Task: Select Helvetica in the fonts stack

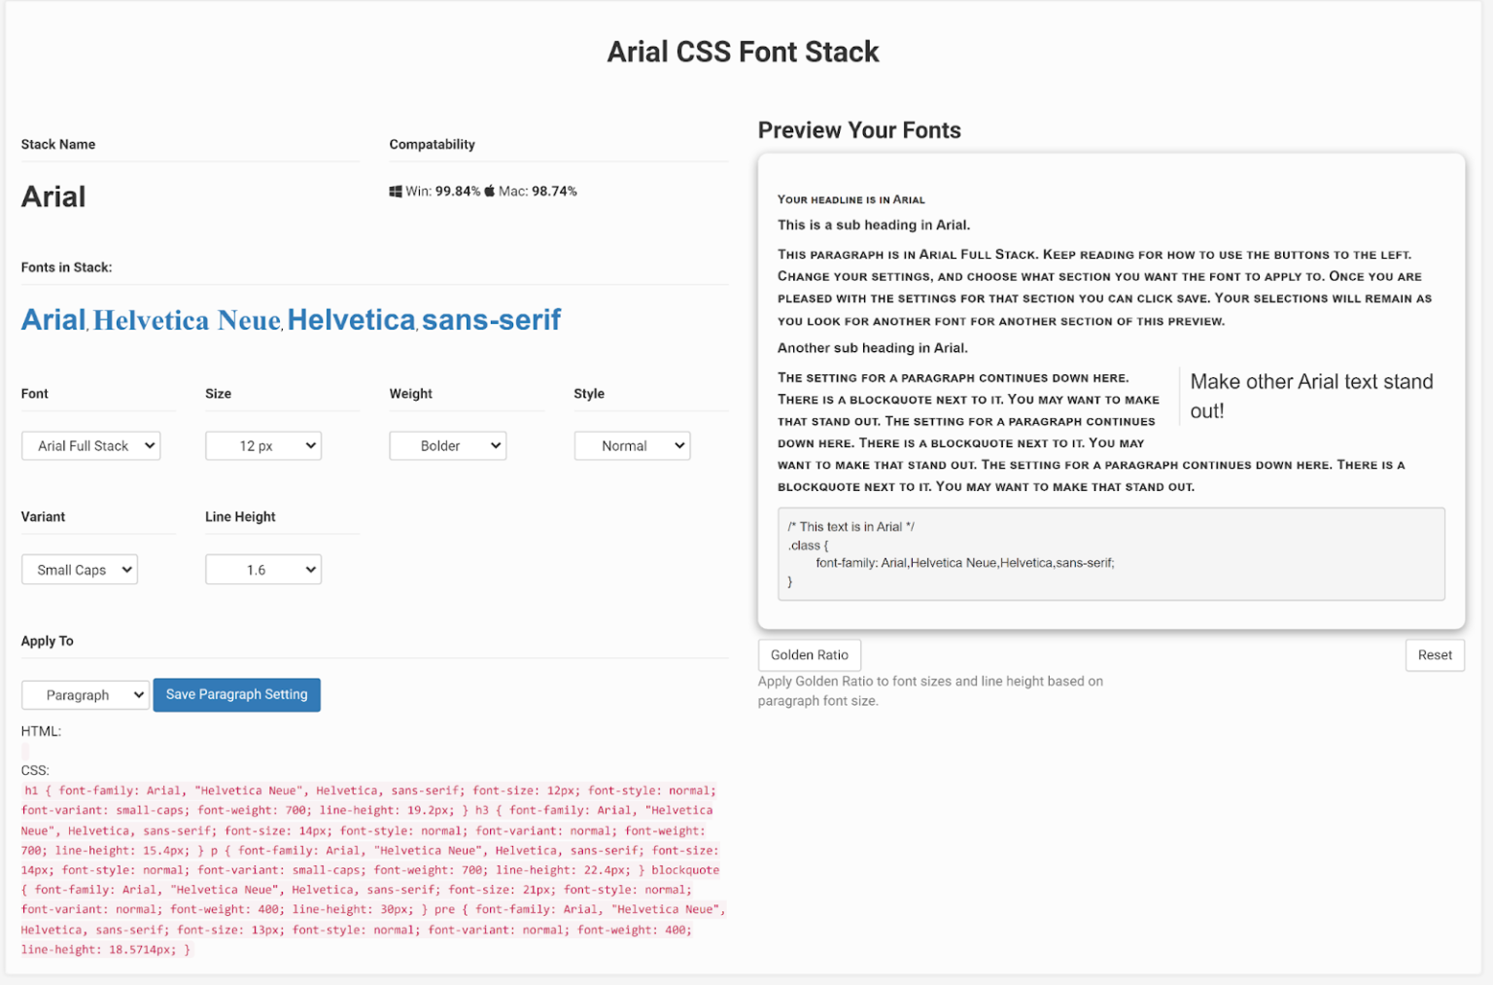Action: (350, 319)
